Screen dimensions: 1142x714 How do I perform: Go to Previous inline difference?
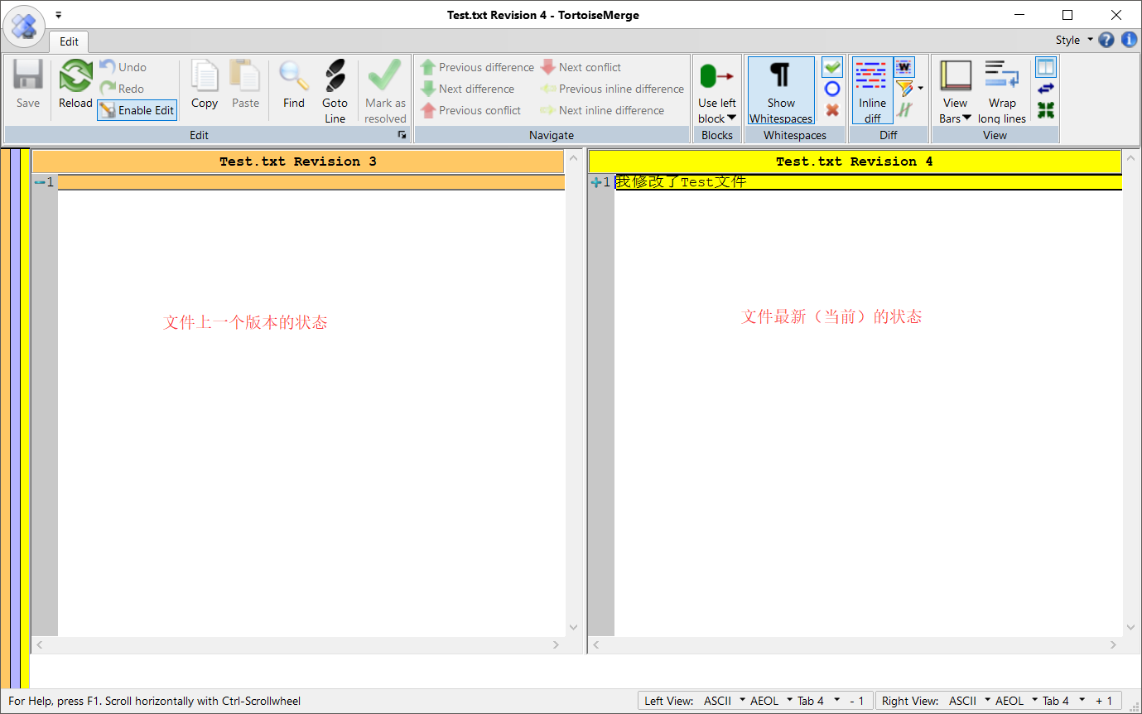click(x=612, y=89)
